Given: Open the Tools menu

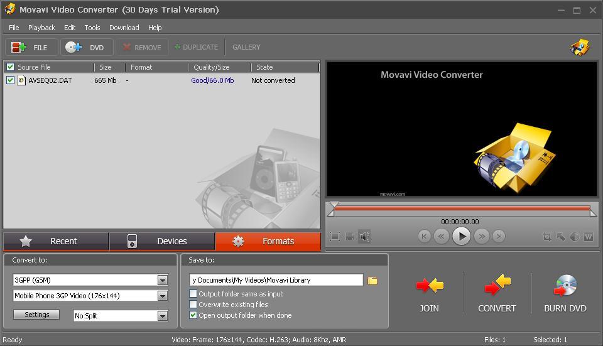Looking at the screenshot, I should [x=92, y=28].
